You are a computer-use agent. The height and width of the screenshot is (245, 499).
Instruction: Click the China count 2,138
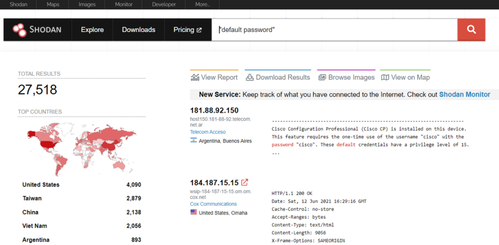134,212
